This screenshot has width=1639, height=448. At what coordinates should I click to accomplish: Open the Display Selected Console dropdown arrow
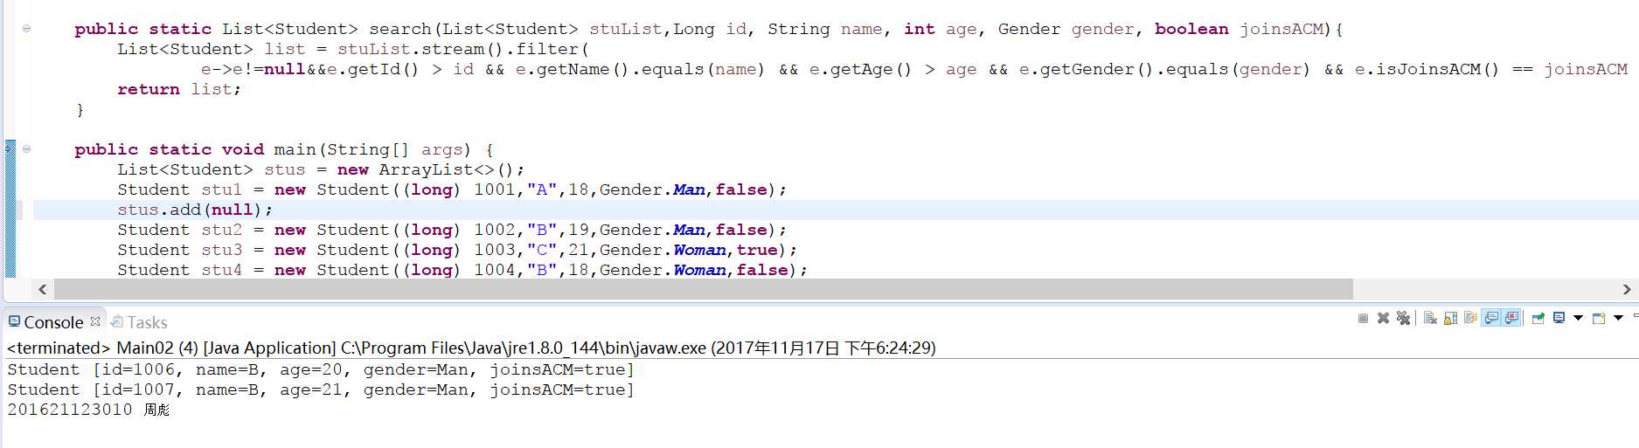pyautogui.click(x=1578, y=318)
